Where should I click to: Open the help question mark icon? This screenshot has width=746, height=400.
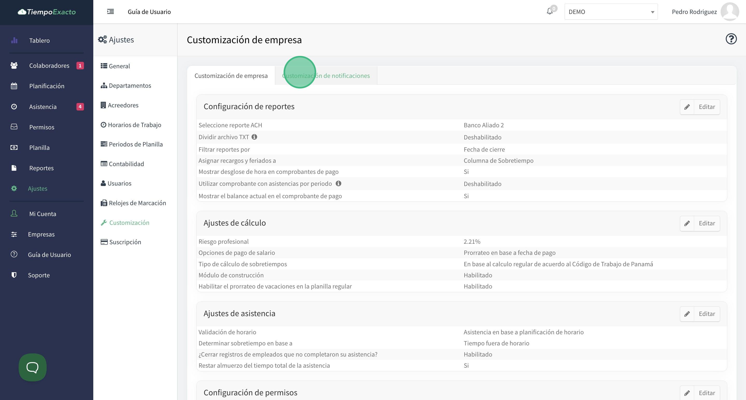(x=731, y=39)
